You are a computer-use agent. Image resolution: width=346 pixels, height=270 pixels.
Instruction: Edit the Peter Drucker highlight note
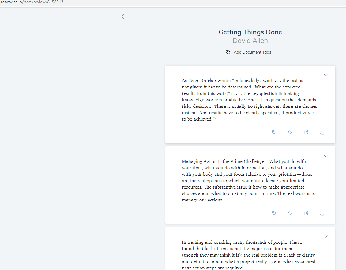coord(306,132)
